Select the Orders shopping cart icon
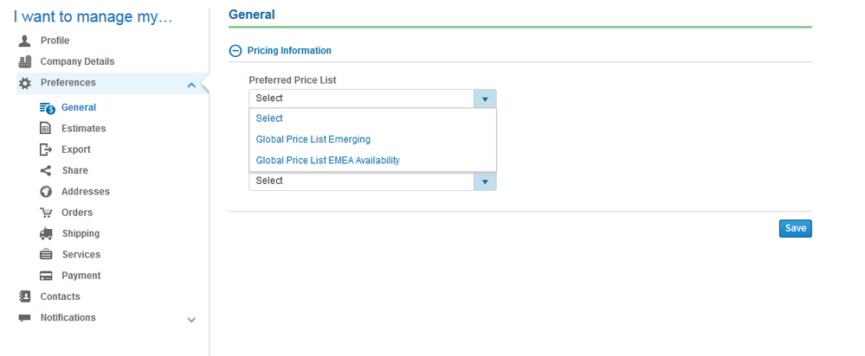The height and width of the screenshot is (356, 865). pyautogui.click(x=46, y=213)
